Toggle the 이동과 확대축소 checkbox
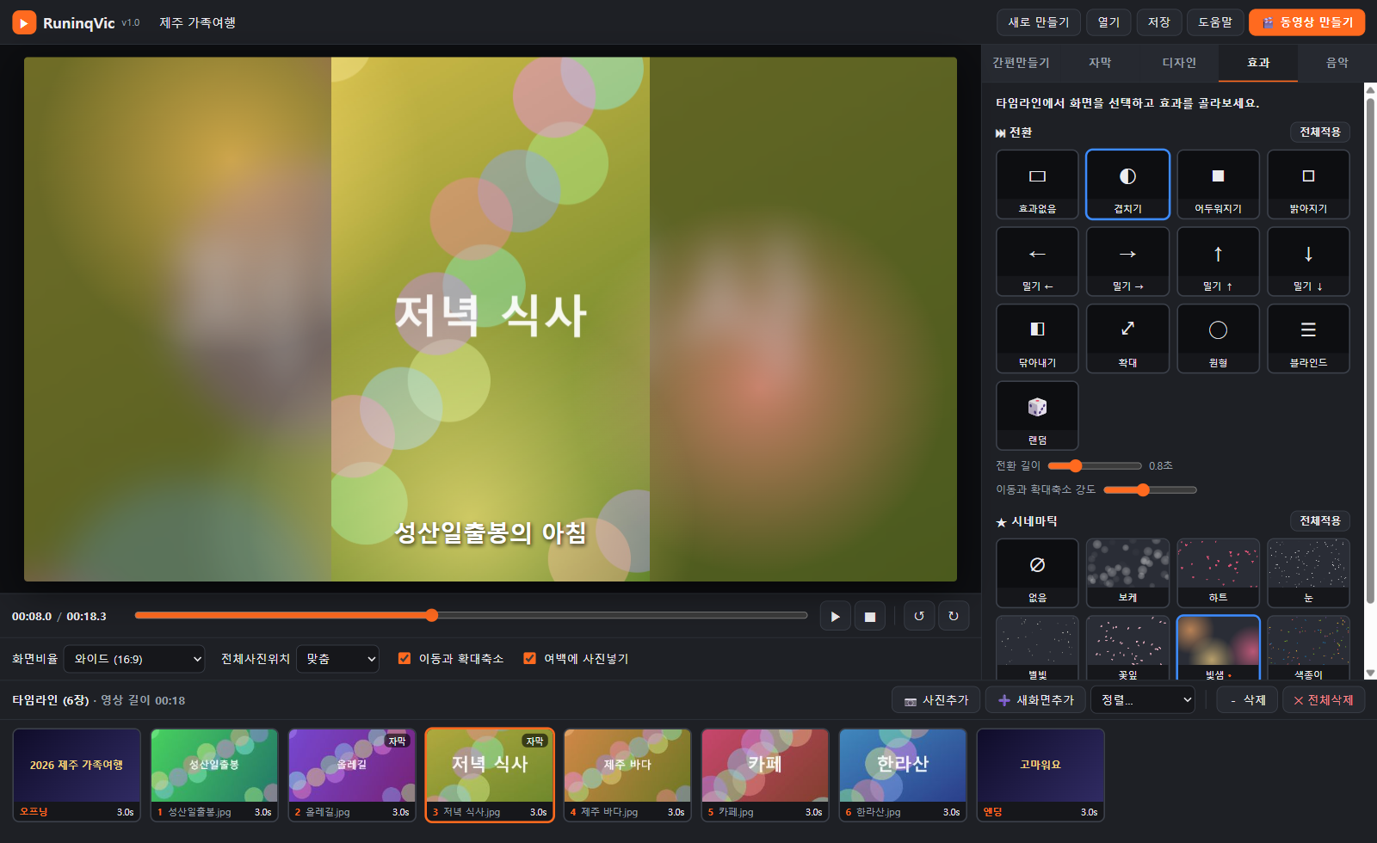This screenshot has width=1377, height=843. pyautogui.click(x=404, y=658)
